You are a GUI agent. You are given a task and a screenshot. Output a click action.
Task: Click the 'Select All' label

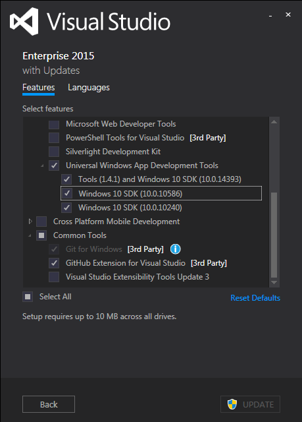[55, 297]
